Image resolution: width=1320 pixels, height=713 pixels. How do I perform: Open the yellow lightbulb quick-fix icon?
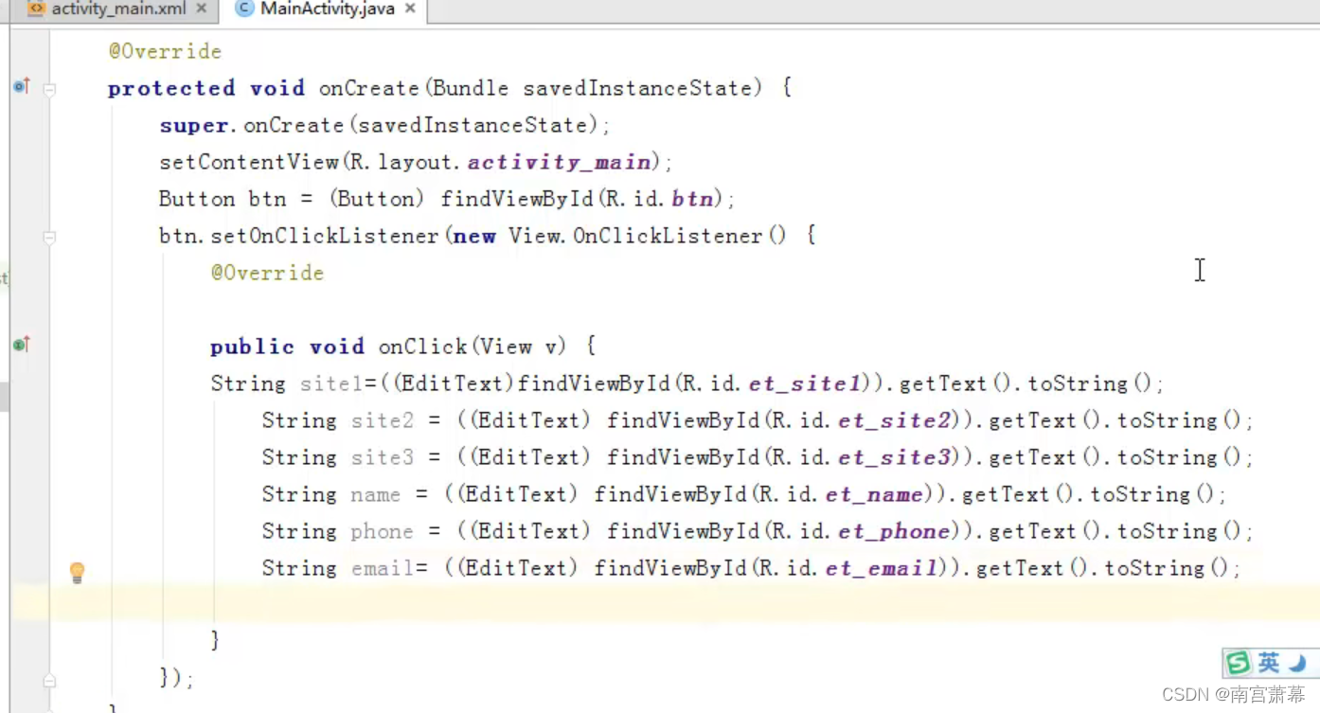tap(78, 572)
